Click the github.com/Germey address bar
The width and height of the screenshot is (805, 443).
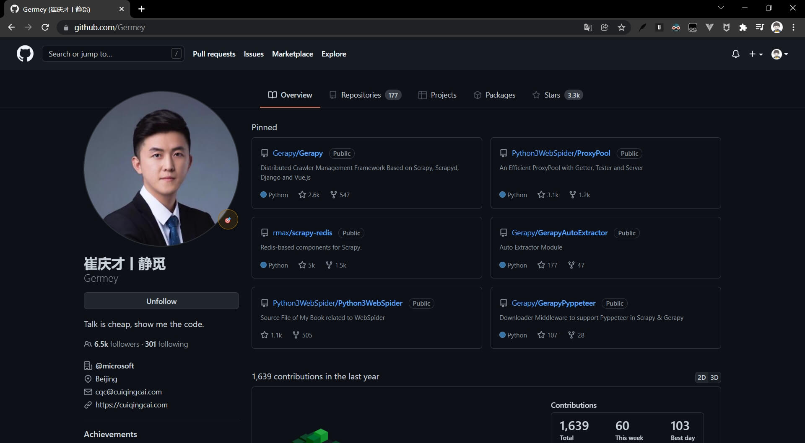pos(319,27)
